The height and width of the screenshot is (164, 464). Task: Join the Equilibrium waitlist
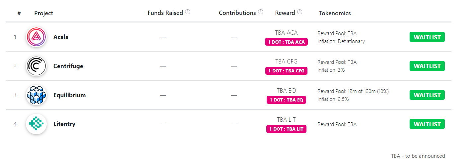(x=427, y=95)
